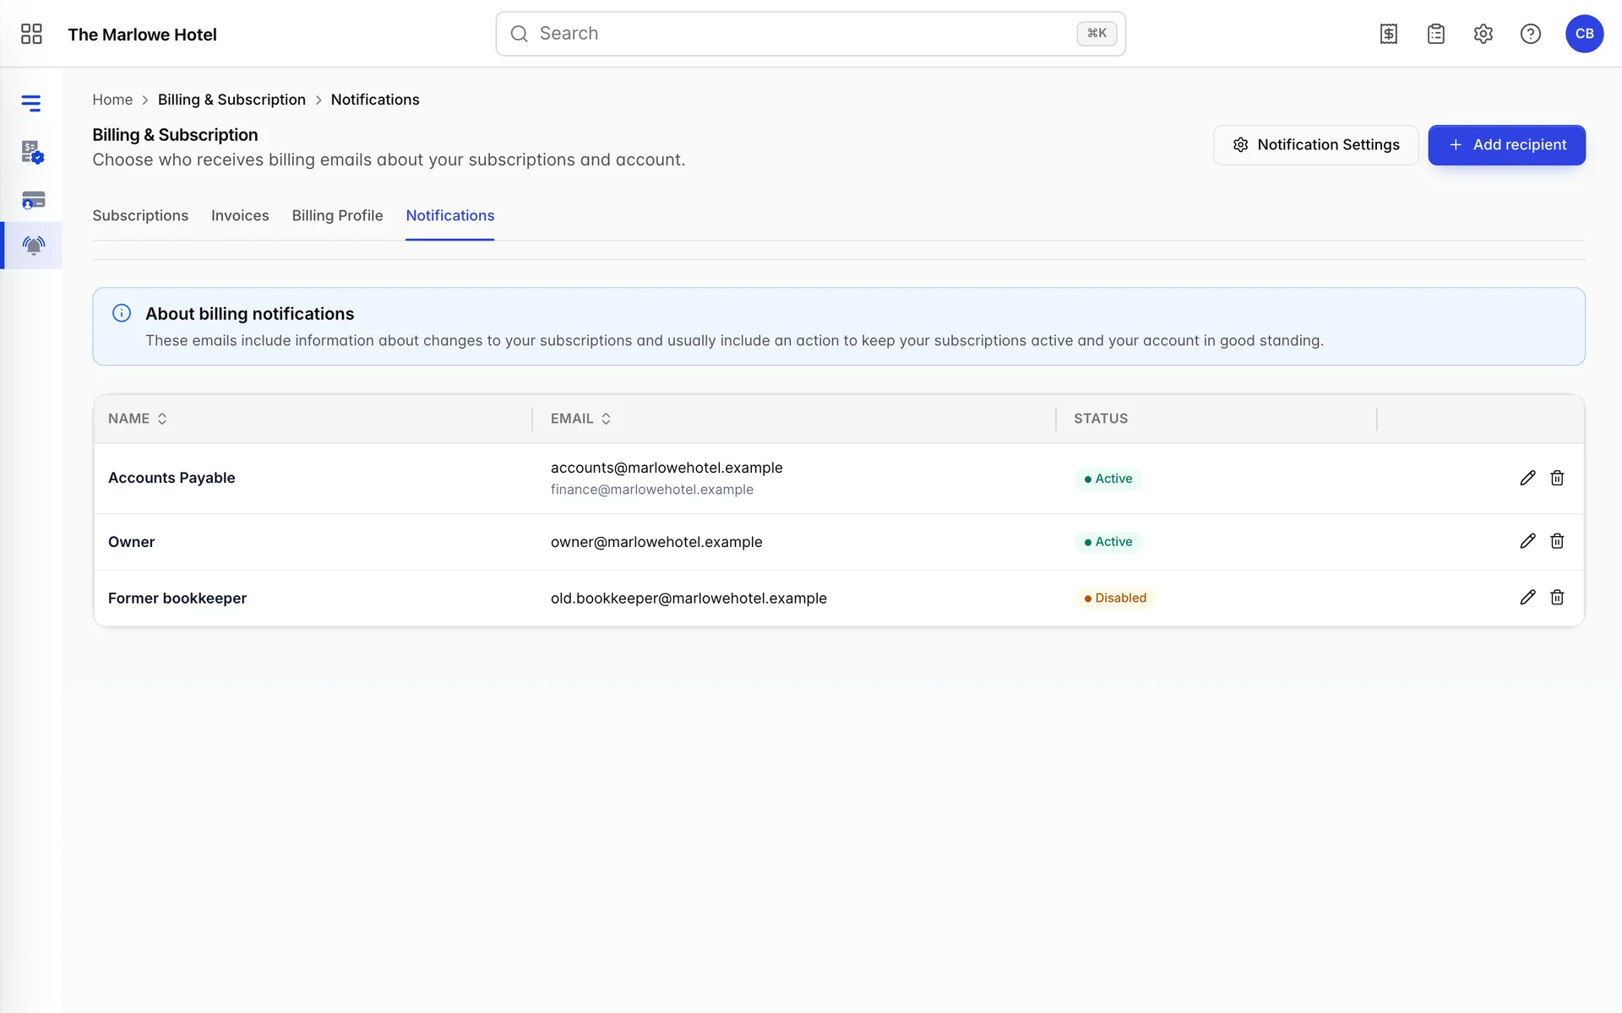The width and height of the screenshot is (1622, 1013).
Task: Click the Billing & Subscription page heading
Action: coord(175,135)
